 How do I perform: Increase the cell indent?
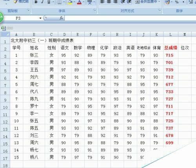coord(129,2)
